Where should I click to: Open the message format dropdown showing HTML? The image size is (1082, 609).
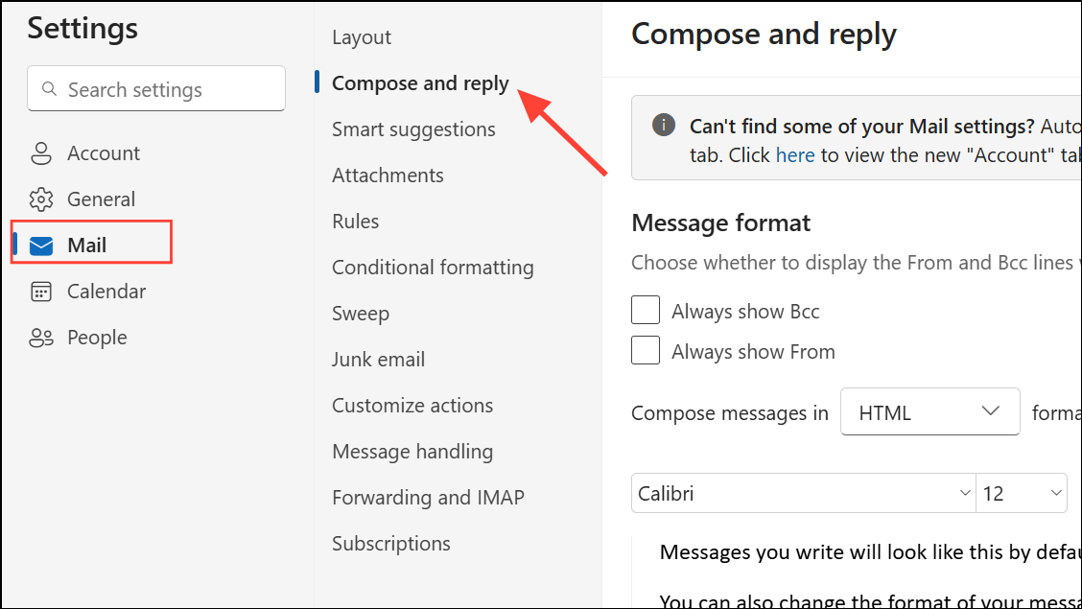pyautogui.click(x=929, y=411)
